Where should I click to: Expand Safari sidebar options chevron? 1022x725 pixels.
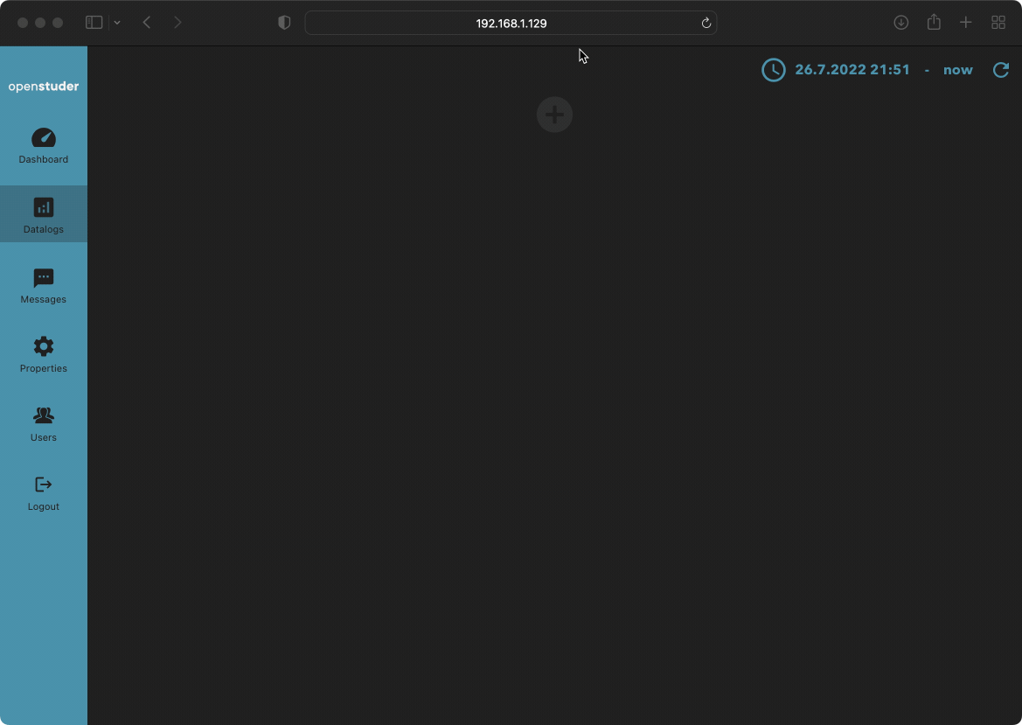click(x=117, y=23)
